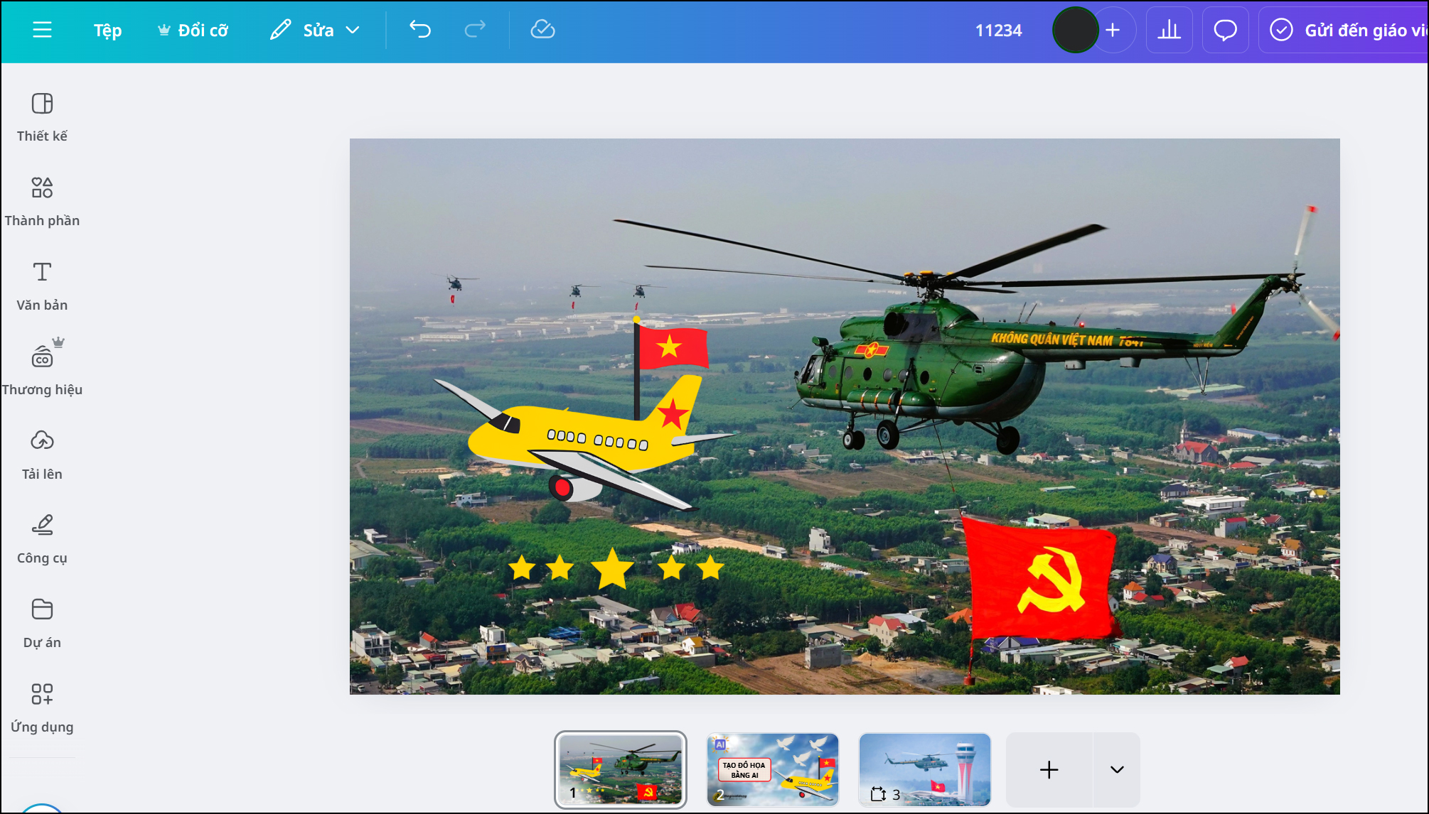This screenshot has height=814, width=1429.
Task: Open the Sửa editing mode dropdown
Action: (315, 31)
